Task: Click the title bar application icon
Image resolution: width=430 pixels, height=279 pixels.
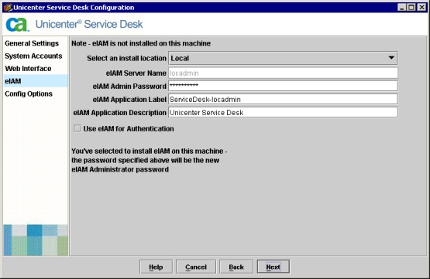Action: click(x=8, y=8)
